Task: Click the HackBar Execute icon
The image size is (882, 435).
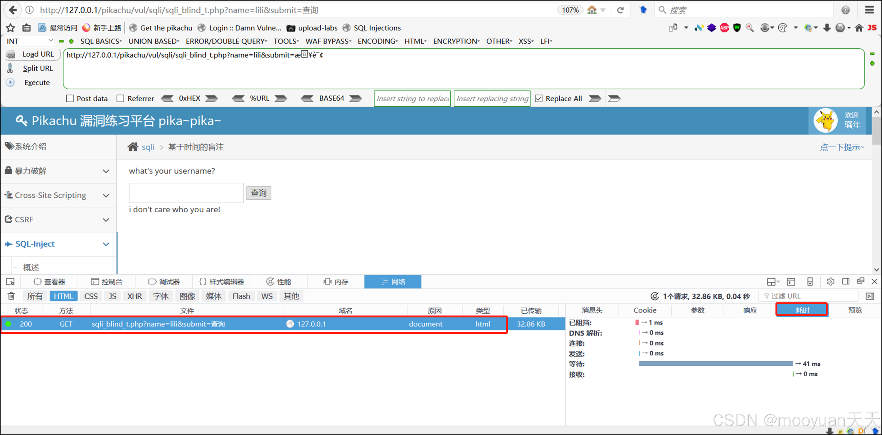Action: pos(10,83)
